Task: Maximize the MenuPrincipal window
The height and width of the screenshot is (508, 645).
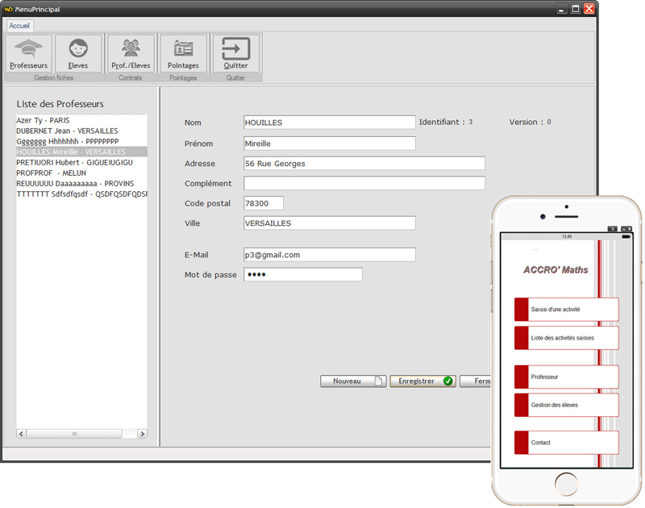Action: [576, 9]
